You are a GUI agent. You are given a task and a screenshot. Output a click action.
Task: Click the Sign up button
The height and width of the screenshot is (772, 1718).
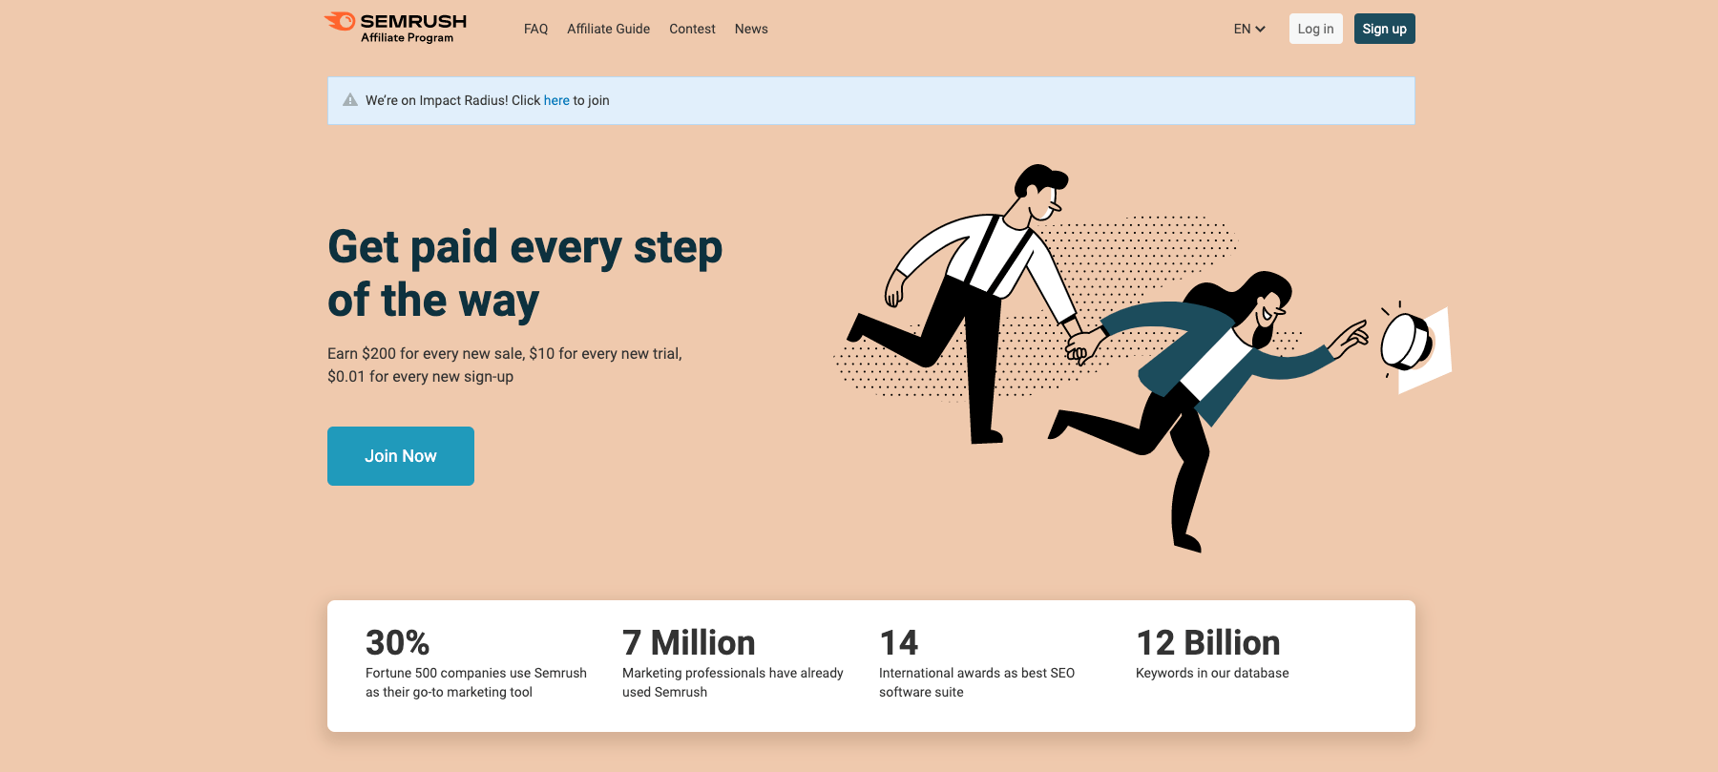tap(1384, 29)
